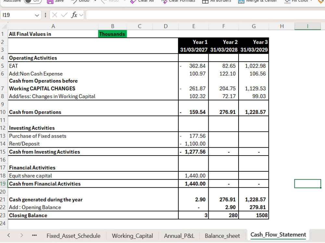Toggle the AutoSave switch

point(33,1)
